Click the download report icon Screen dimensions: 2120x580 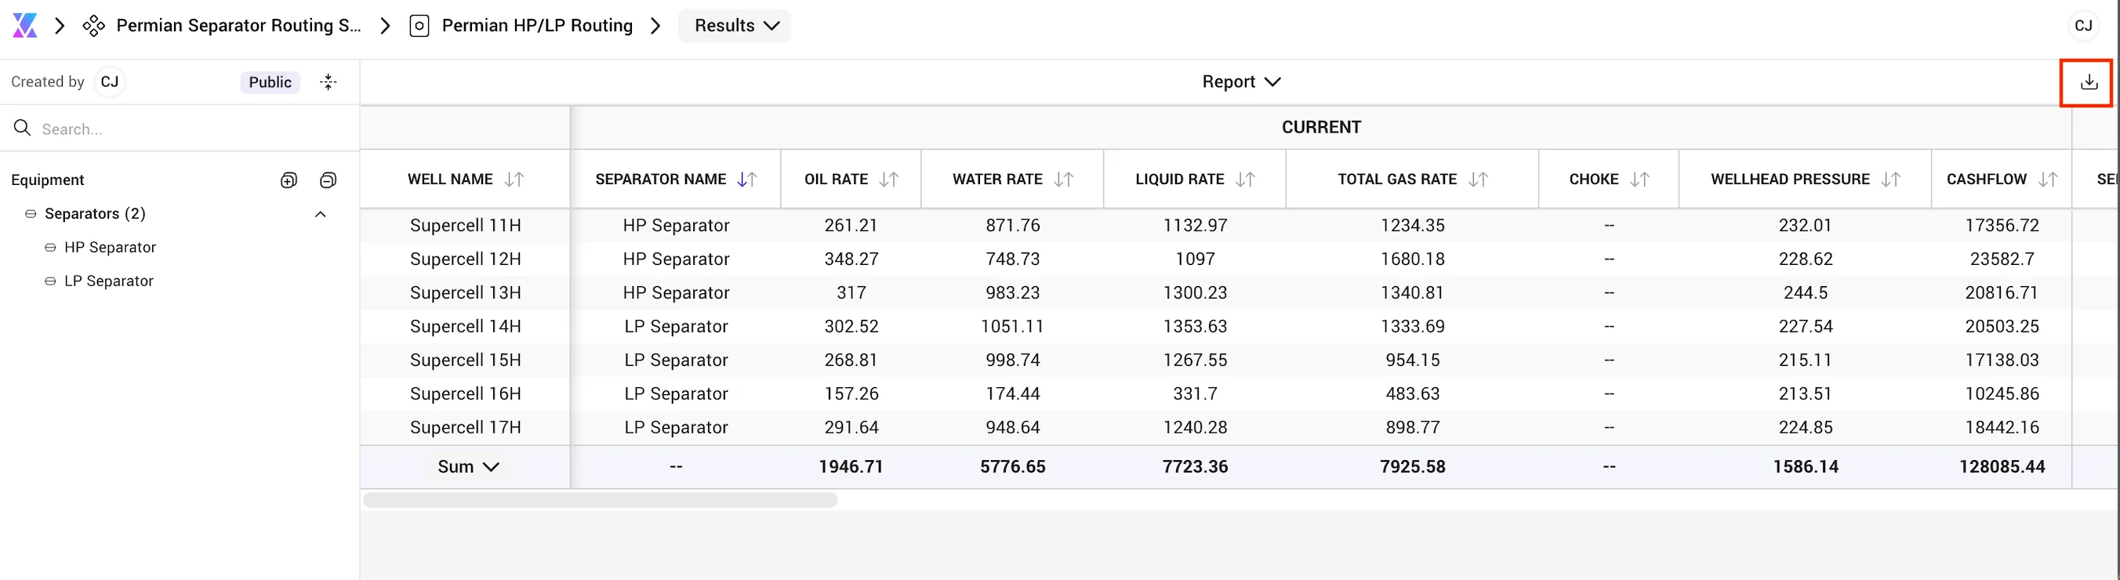pyautogui.click(x=2089, y=82)
